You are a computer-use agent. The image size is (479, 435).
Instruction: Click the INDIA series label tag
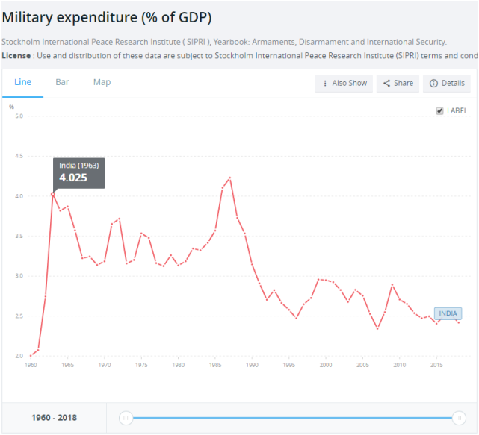click(448, 313)
